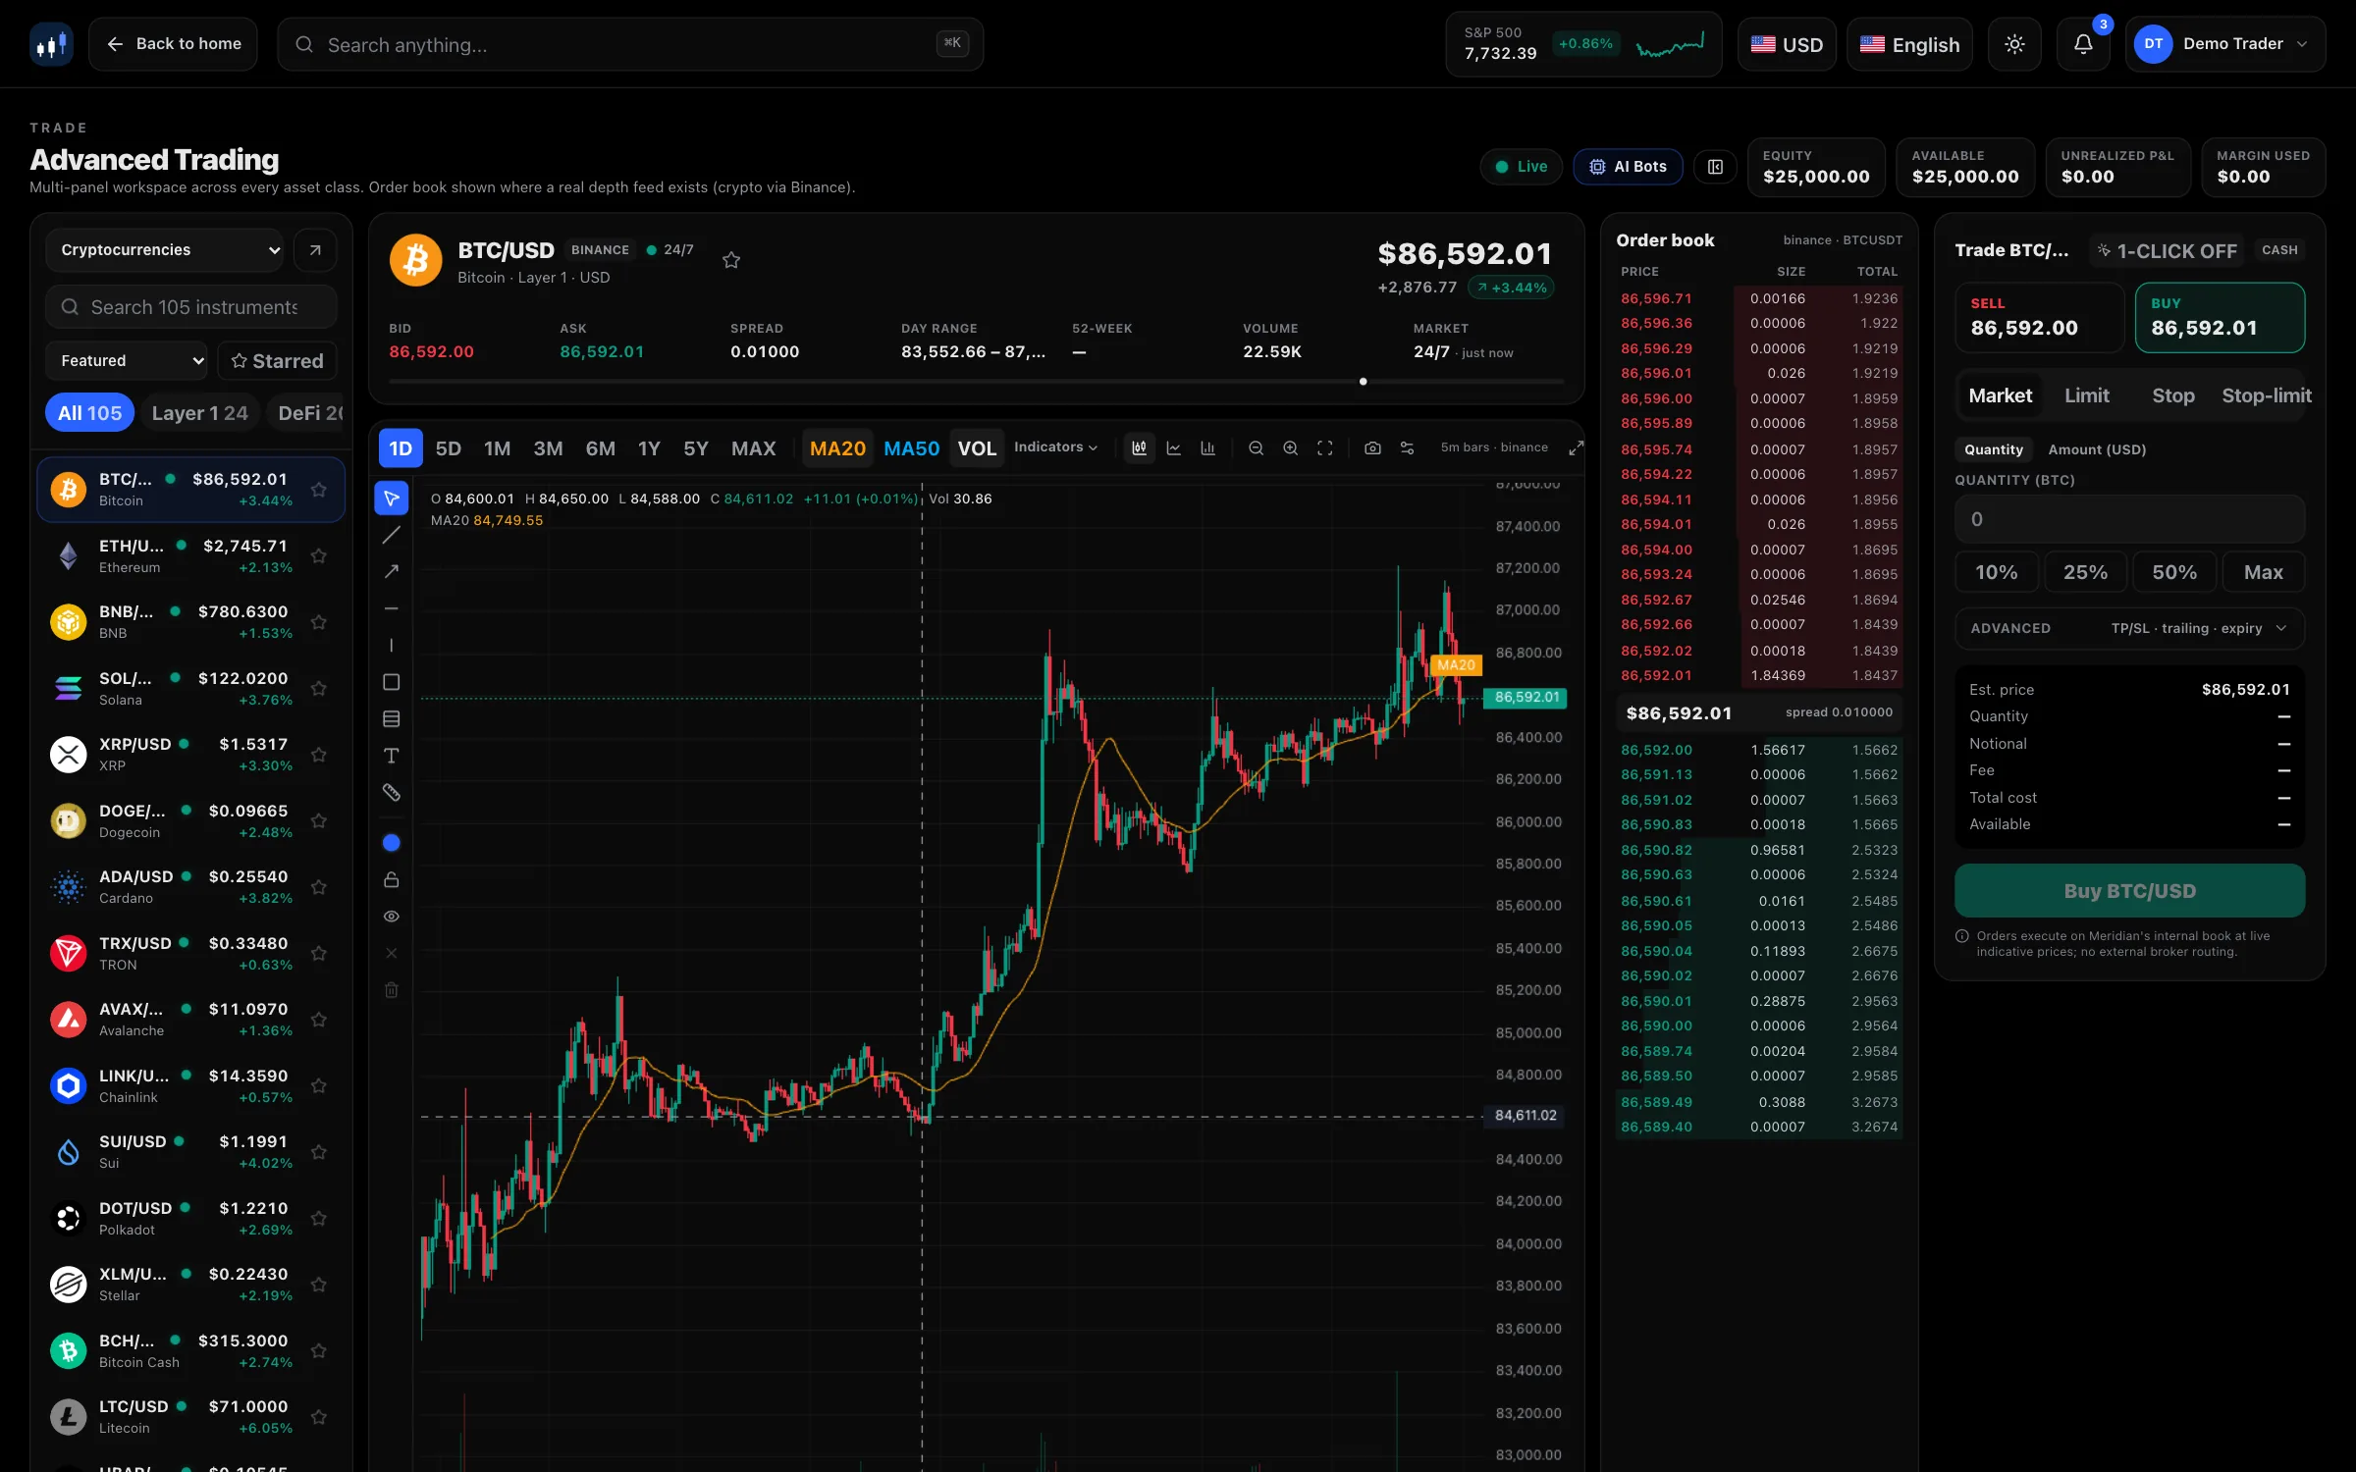Switch to light theme via sun icon

(x=2014, y=44)
